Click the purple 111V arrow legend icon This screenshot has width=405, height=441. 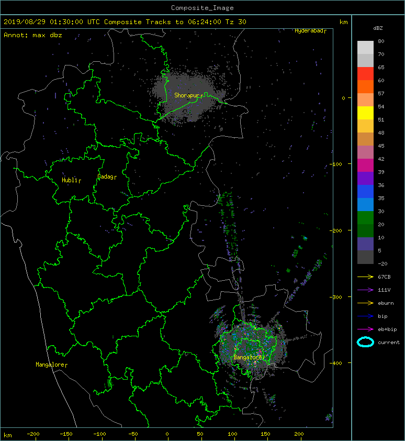365,290
